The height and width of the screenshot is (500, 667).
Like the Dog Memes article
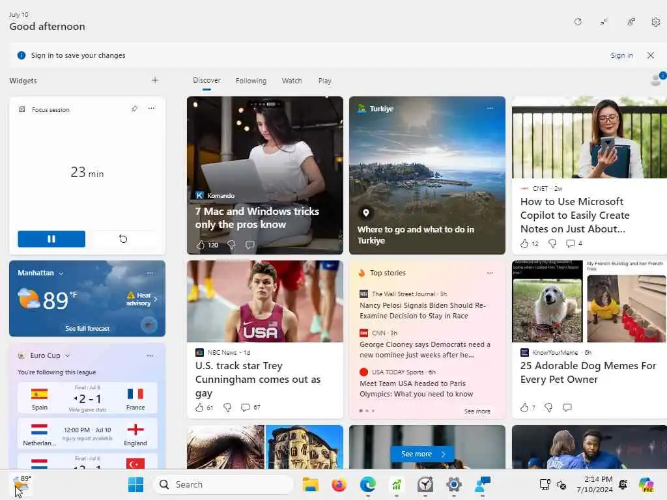tap(524, 408)
